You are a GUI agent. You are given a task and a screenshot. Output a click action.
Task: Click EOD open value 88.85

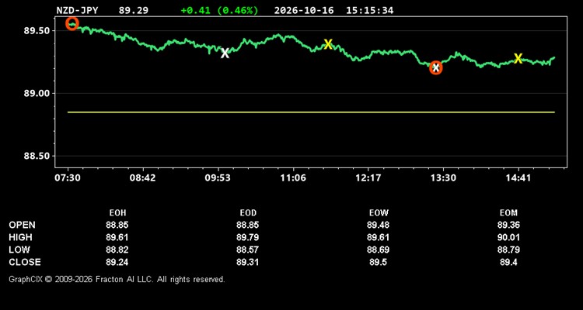[x=248, y=225]
